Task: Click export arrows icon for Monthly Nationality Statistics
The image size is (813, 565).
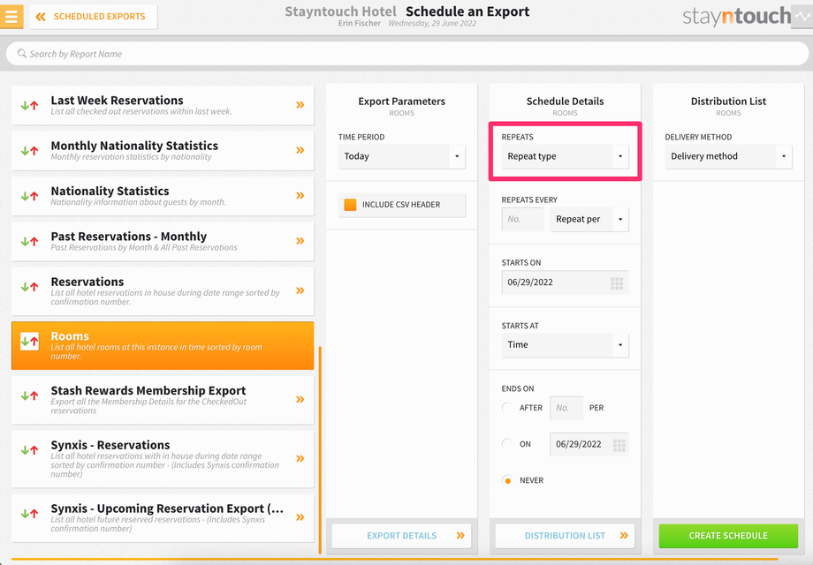Action: click(29, 151)
